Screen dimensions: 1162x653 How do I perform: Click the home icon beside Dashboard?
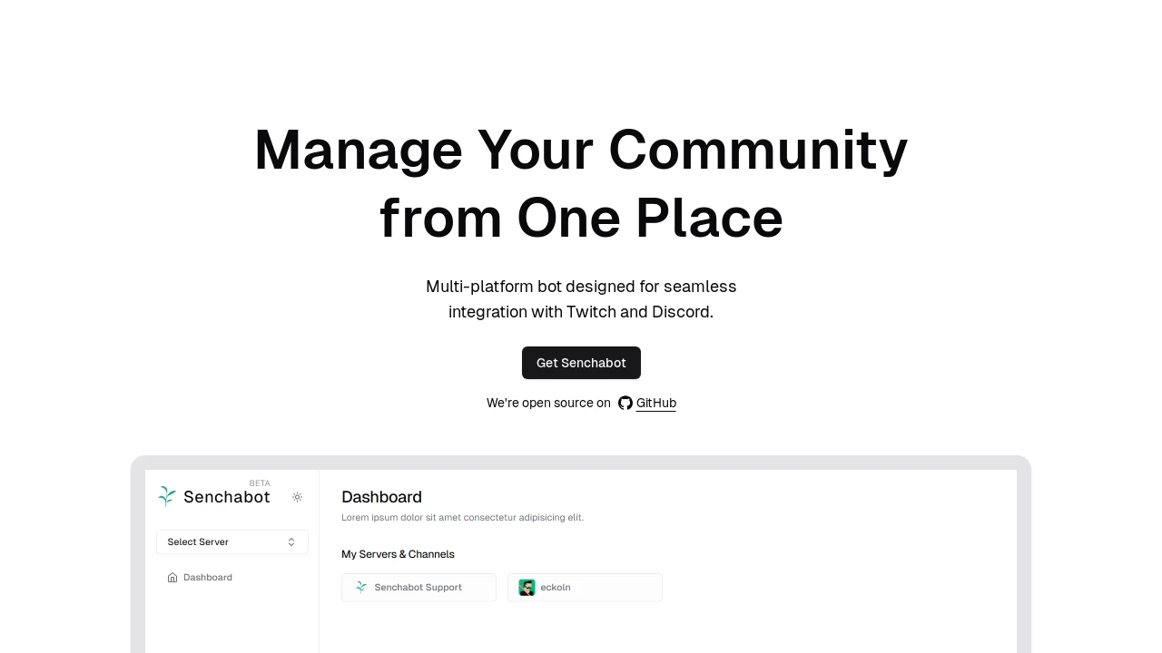click(172, 578)
